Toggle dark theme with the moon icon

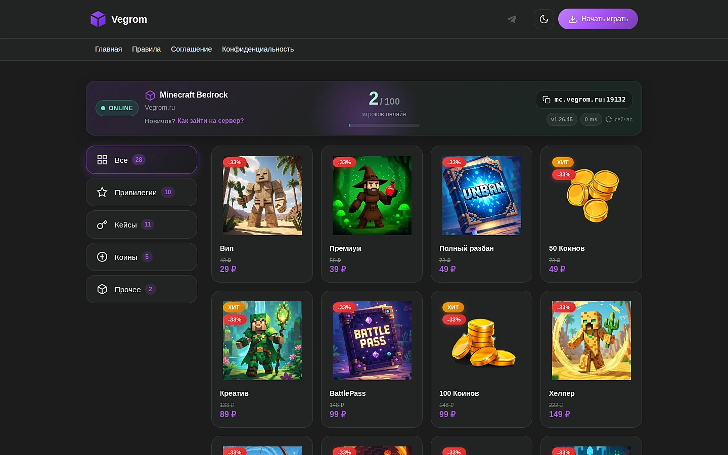[544, 19]
